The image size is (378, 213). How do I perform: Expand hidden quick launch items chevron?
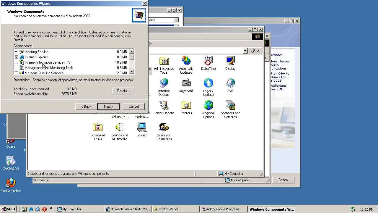51,208
